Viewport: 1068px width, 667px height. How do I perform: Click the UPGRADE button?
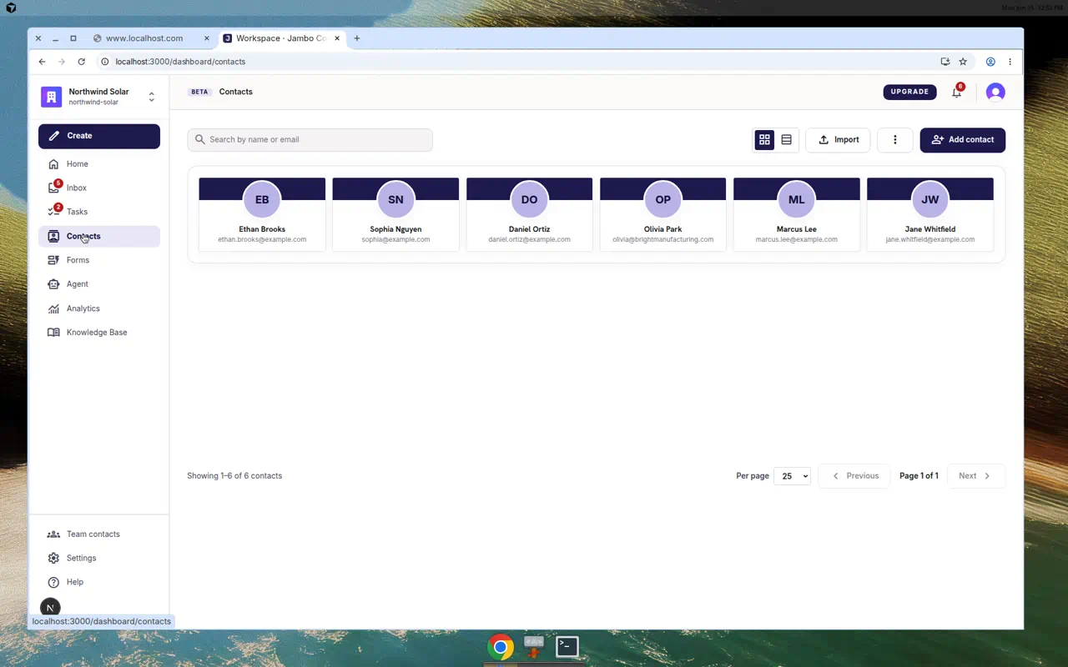click(909, 92)
